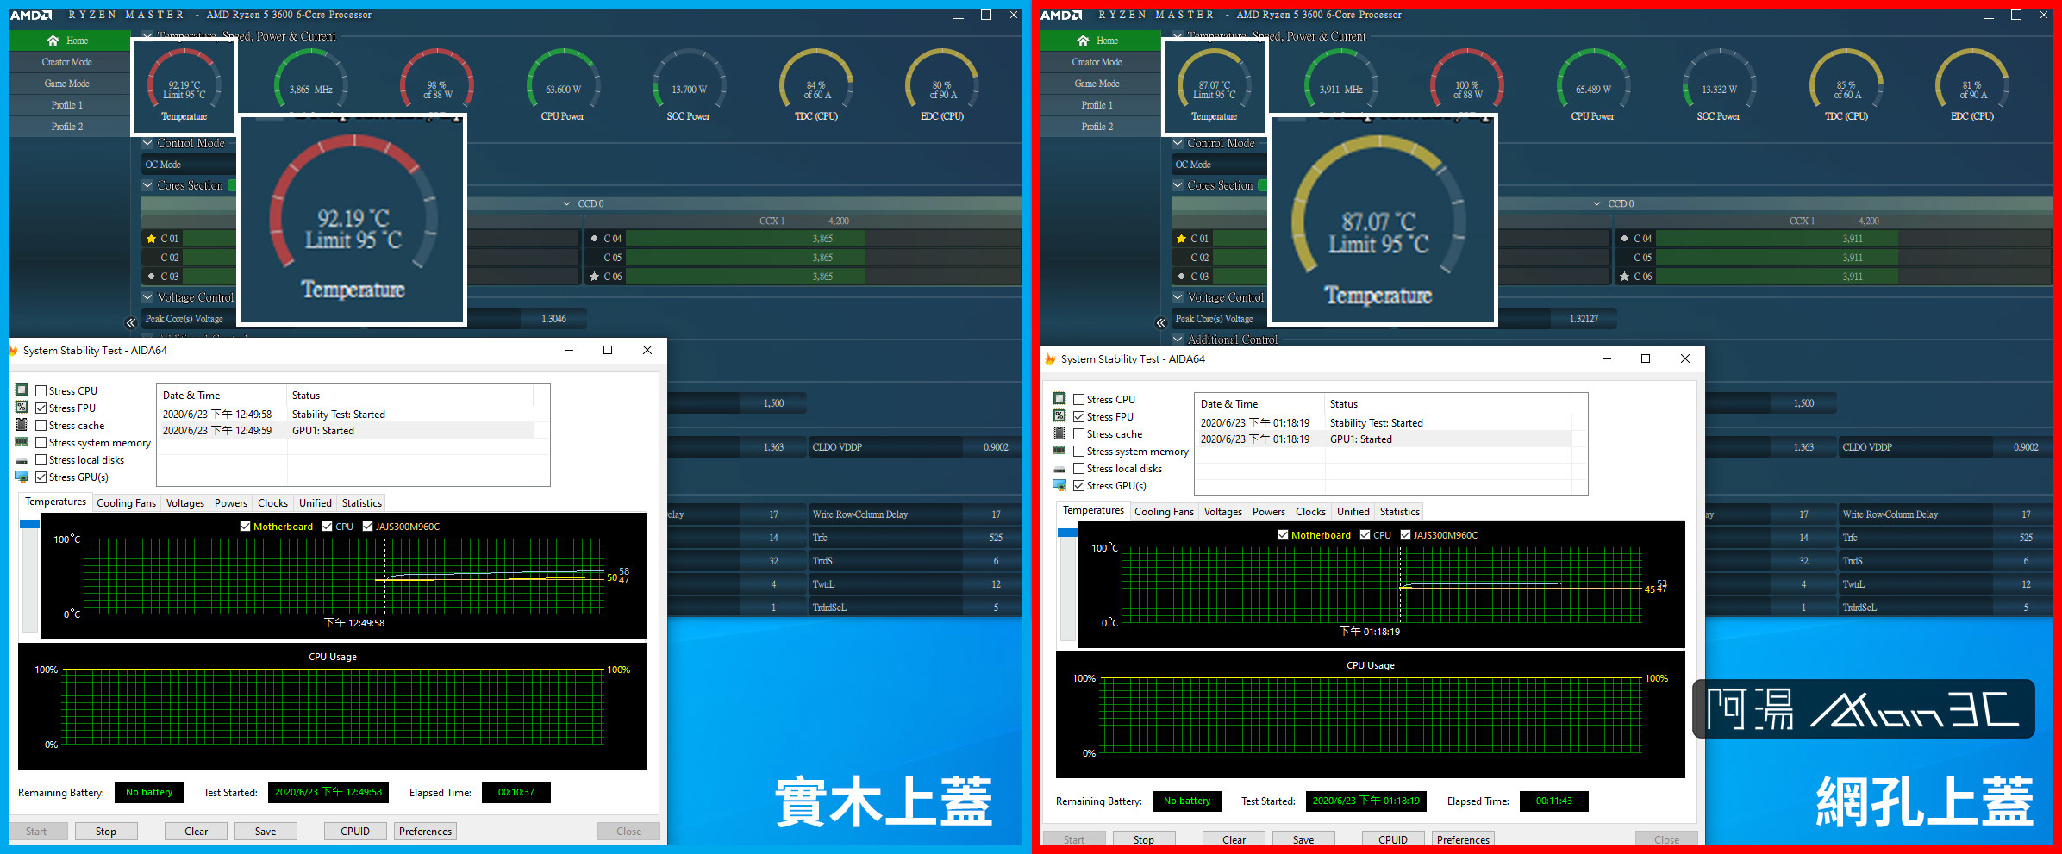Click AIDA64 flame icon in red-framed title bar
The width and height of the screenshot is (2062, 854).
[1050, 359]
